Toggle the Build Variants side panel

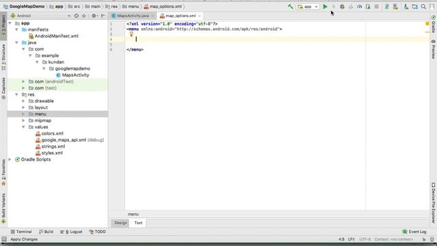3,208
